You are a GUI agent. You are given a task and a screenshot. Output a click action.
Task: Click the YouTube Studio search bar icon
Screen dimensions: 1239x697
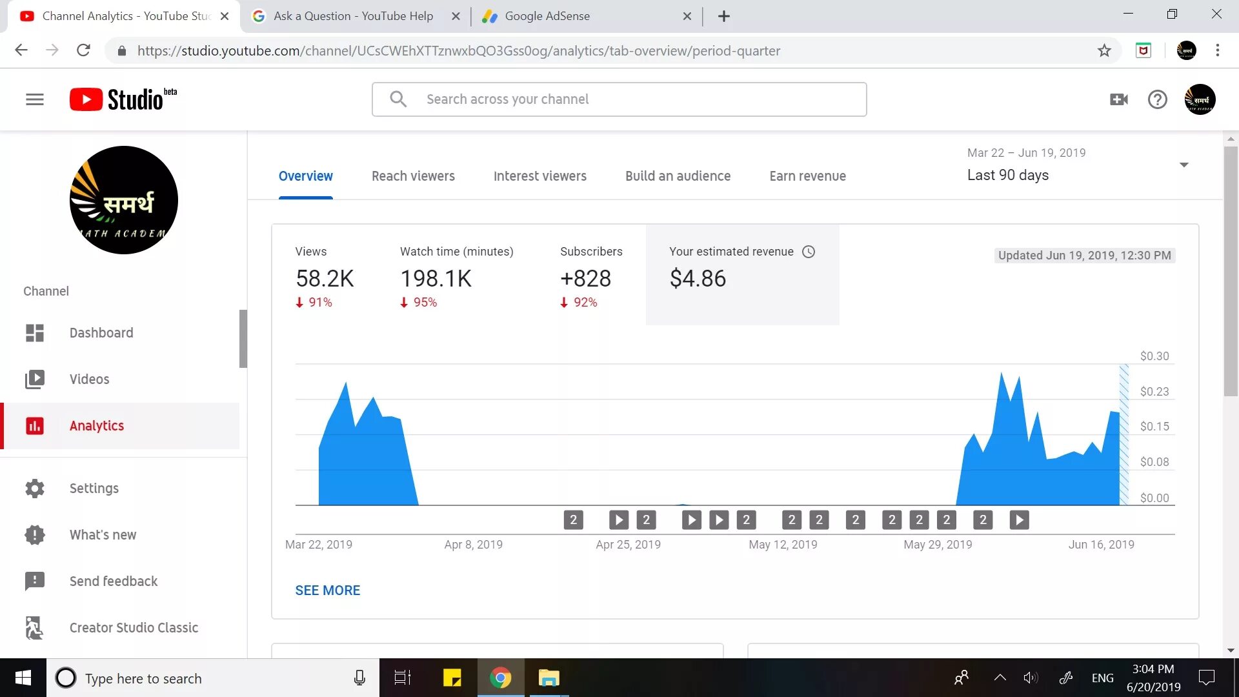coord(398,98)
